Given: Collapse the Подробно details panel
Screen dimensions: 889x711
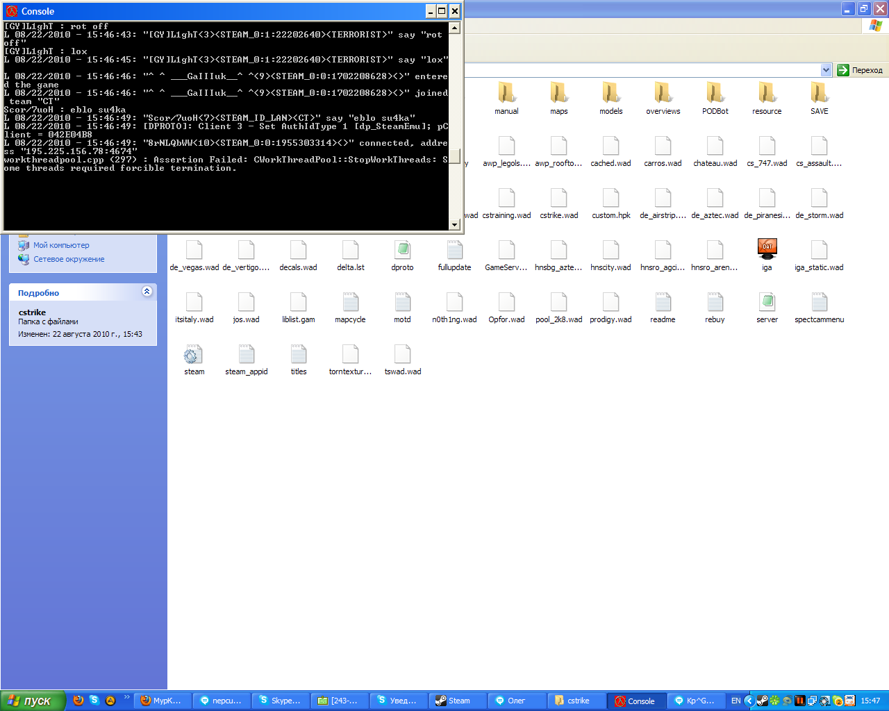Looking at the screenshot, I should click(147, 292).
